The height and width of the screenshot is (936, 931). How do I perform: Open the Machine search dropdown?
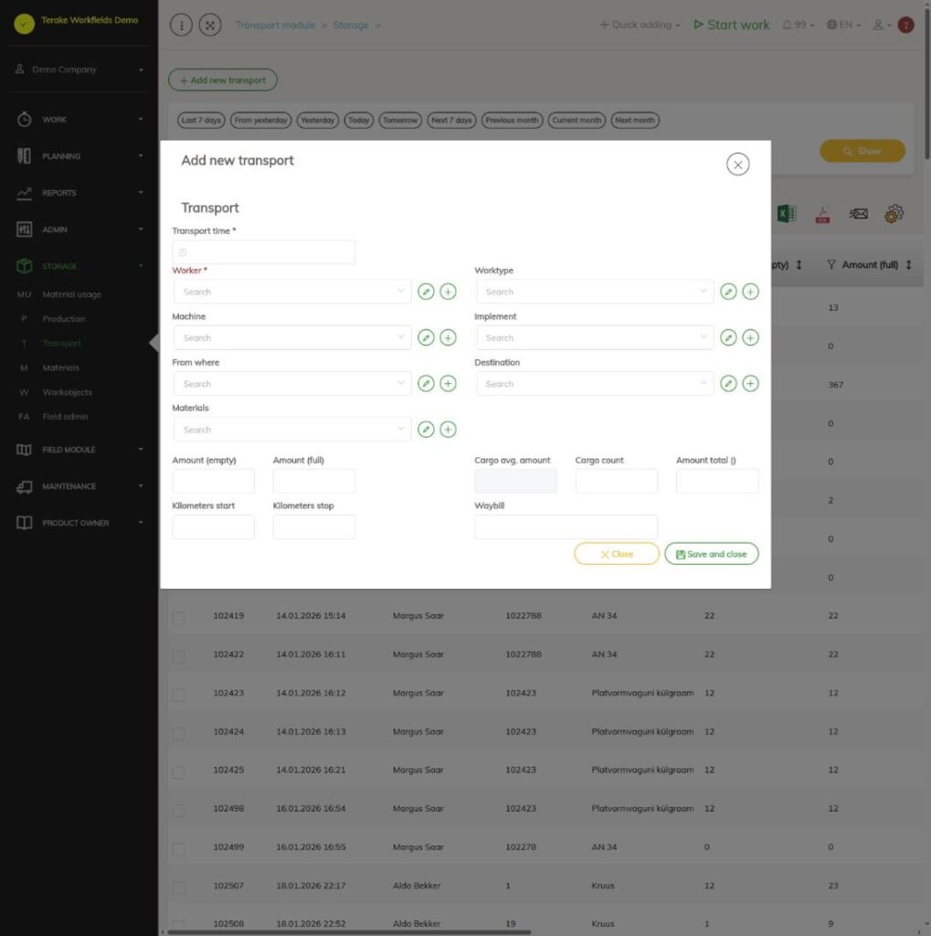(x=292, y=337)
